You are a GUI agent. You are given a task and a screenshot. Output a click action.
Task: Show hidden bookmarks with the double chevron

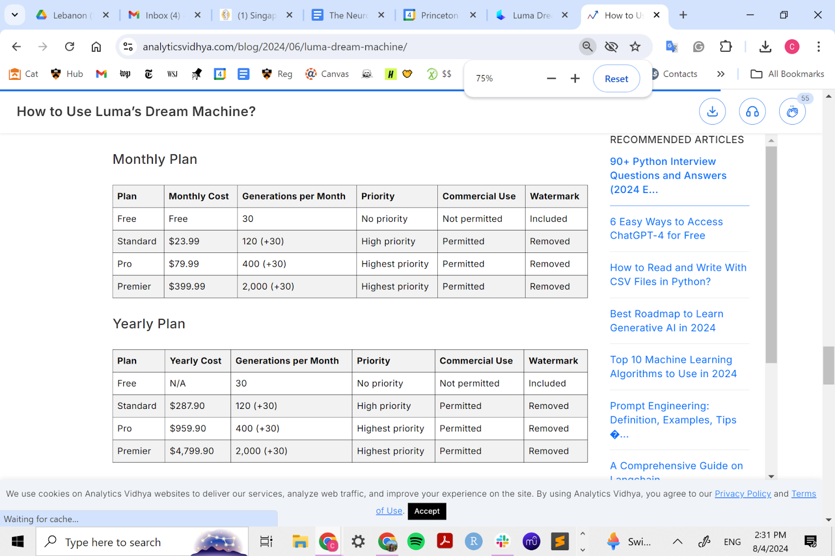tap(721, 74)
